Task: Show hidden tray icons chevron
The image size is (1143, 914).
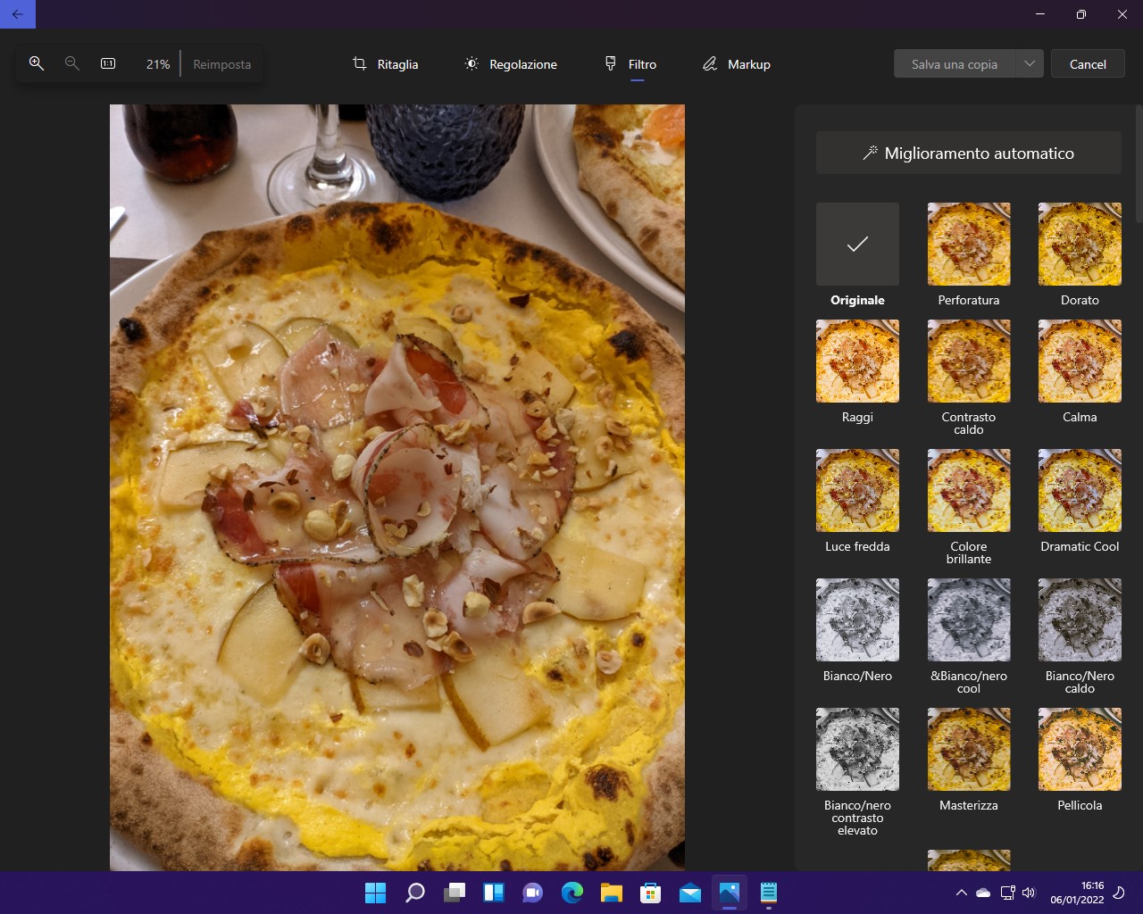Action: (x=961, y=893)
